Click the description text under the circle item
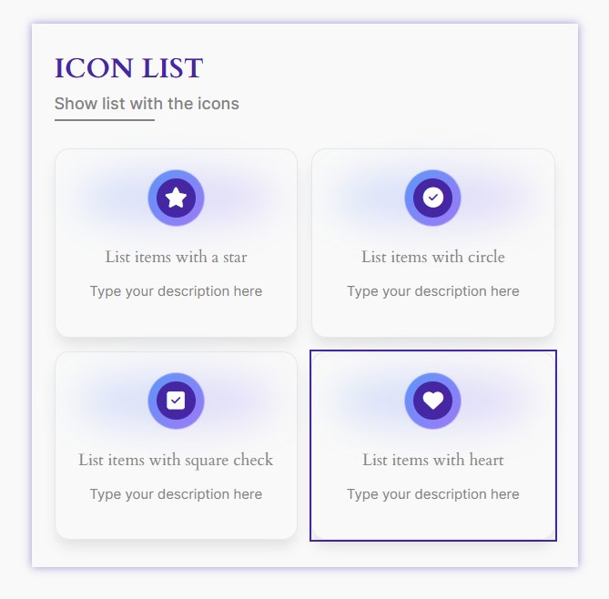 (433, 291)
